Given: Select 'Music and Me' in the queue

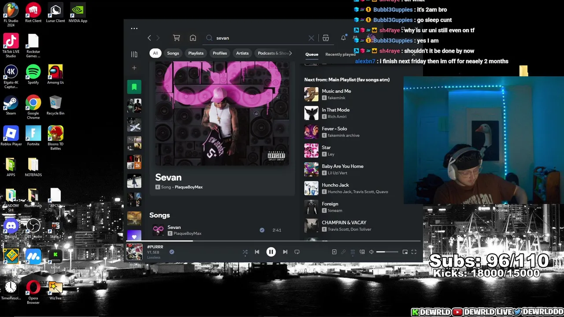Looking at the screenshot, I should point(336,91).
